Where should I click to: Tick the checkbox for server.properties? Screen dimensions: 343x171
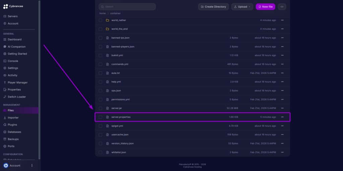tap(100, 117)
